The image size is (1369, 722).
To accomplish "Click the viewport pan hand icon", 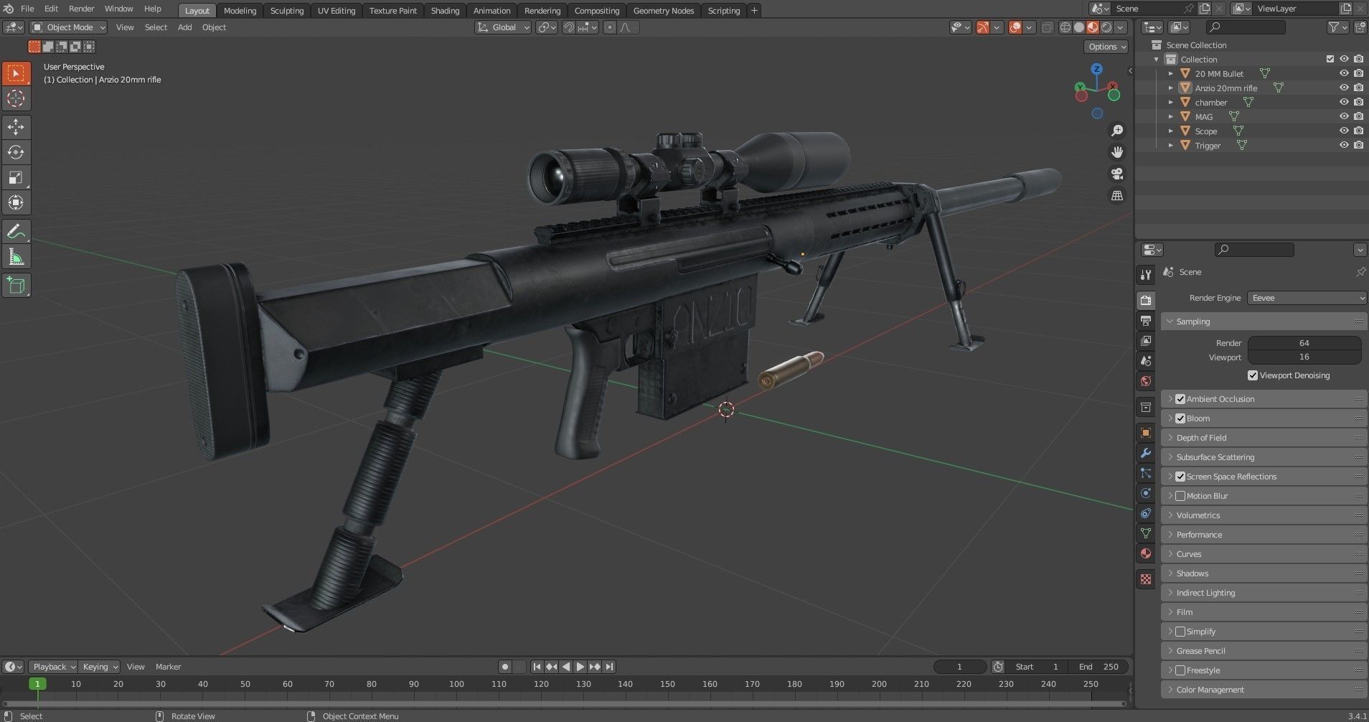I will point(1117,152).
